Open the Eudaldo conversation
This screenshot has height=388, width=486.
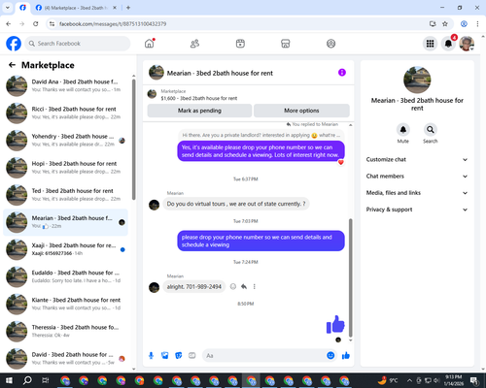(66, 276)
